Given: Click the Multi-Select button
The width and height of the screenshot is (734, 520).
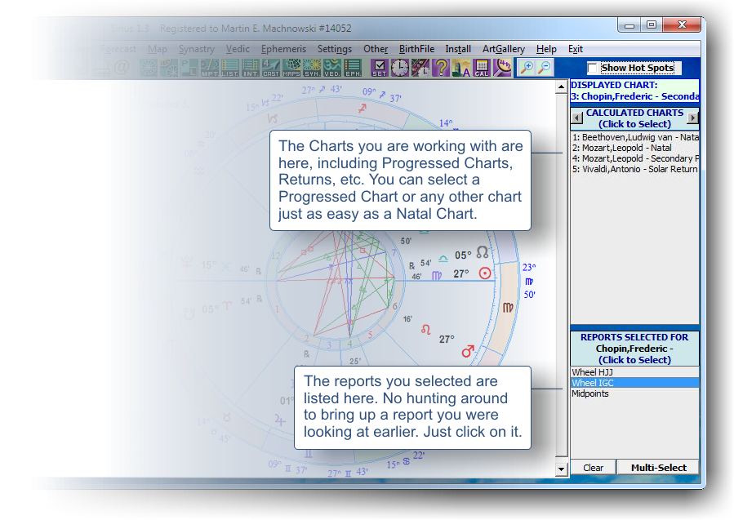Looking at the screenshot, I should (x=658, y=468).
